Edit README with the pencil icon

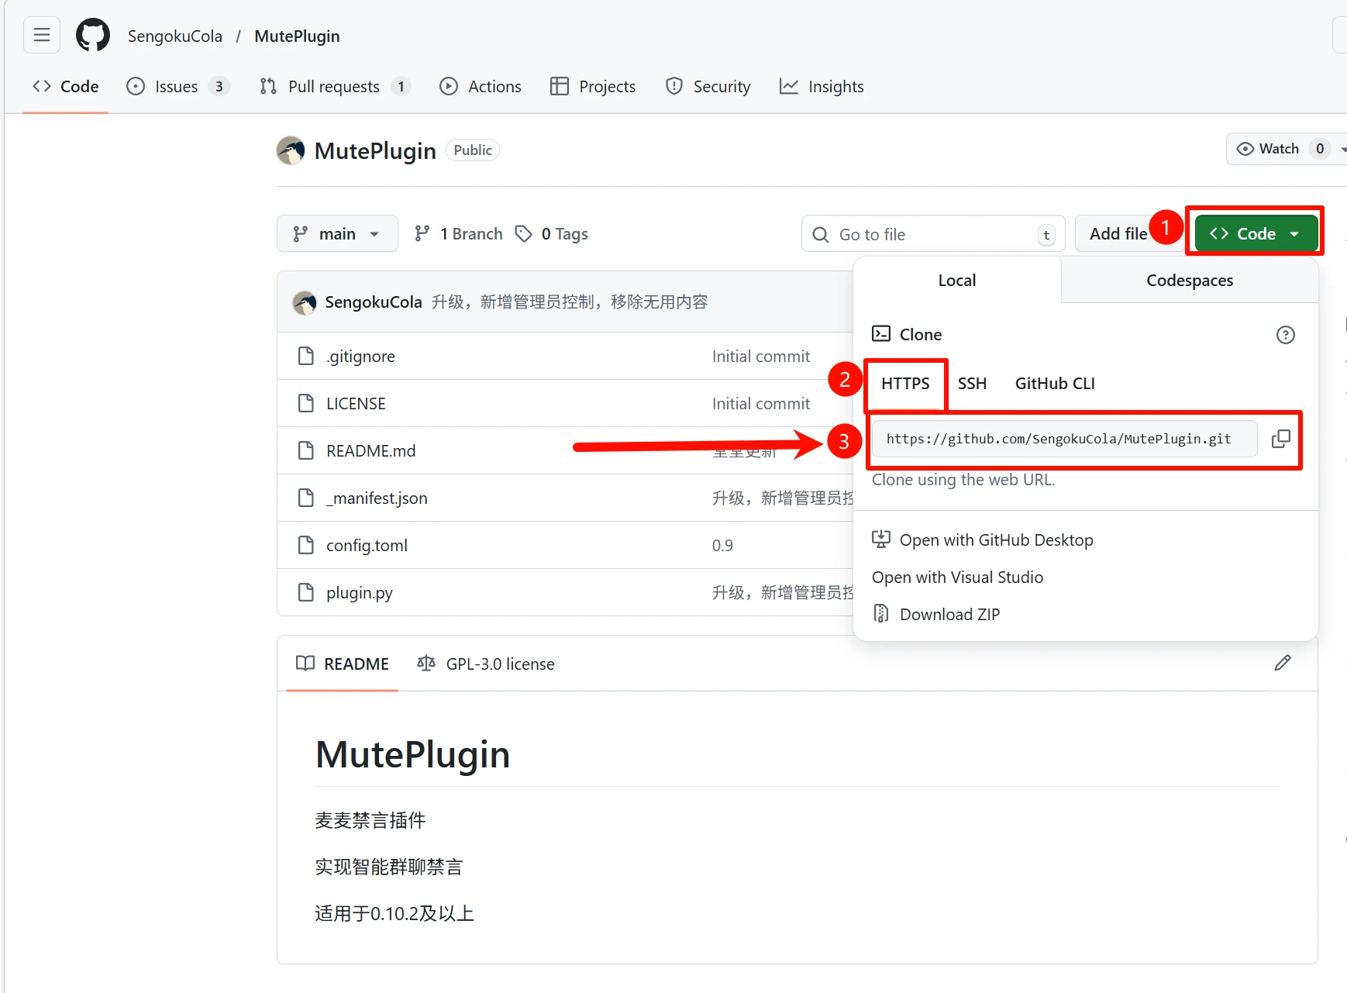(1283, 663)
